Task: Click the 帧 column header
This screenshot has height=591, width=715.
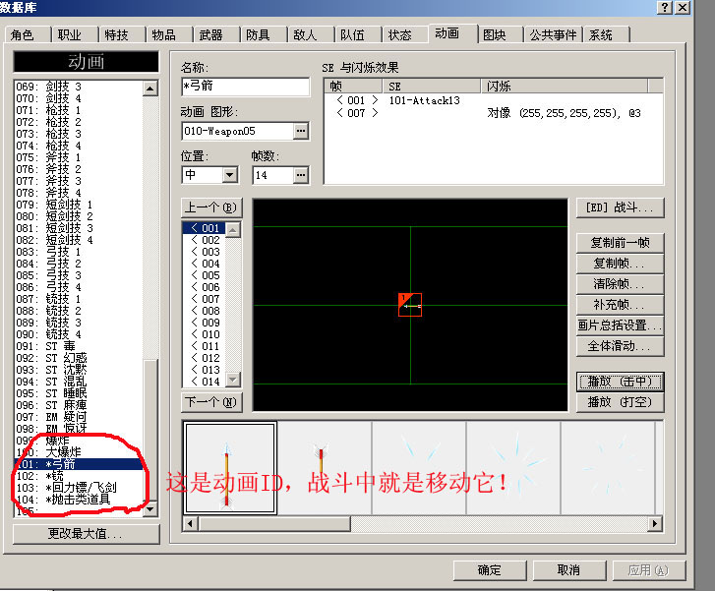Action: click(353, 87)
